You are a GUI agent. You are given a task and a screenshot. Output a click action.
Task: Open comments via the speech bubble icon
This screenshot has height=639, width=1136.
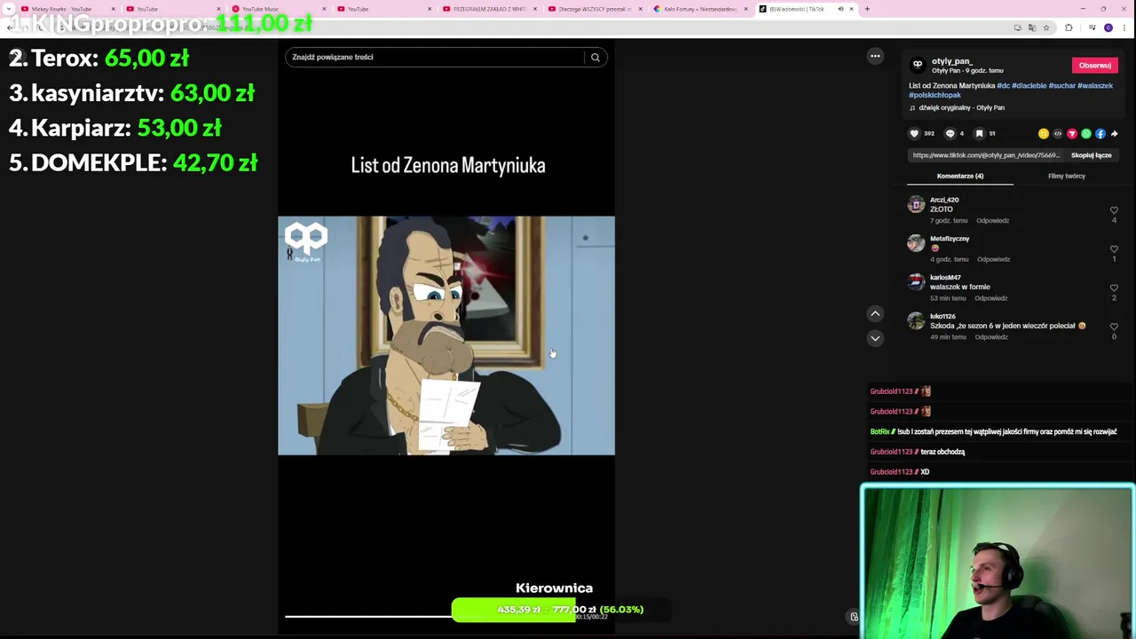click(x=950, y=134)
